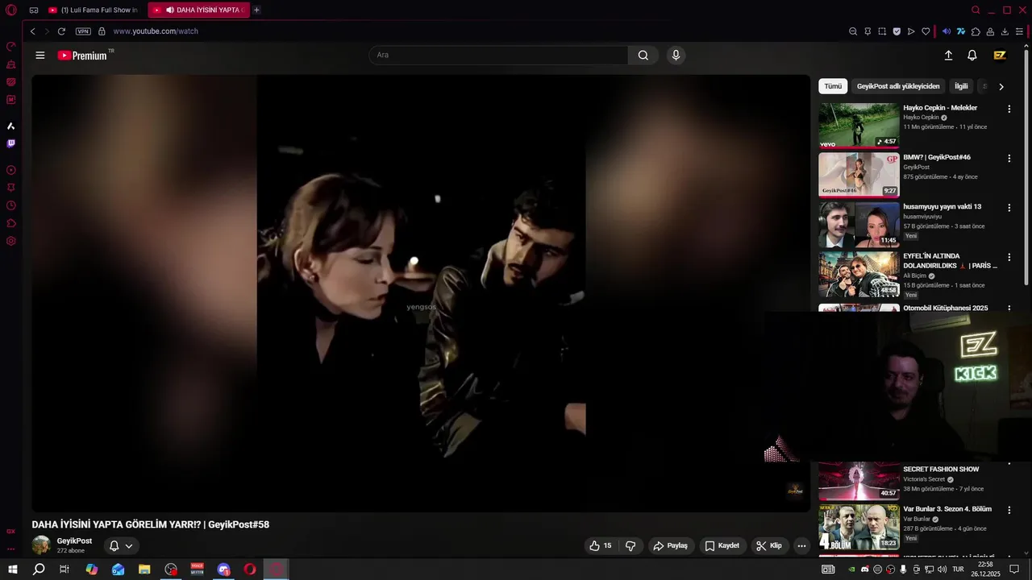The width and height of the screenshot is (1032, 580).
Task: Click the send/flow arrow icon
Action: click(x=911, y=31)
